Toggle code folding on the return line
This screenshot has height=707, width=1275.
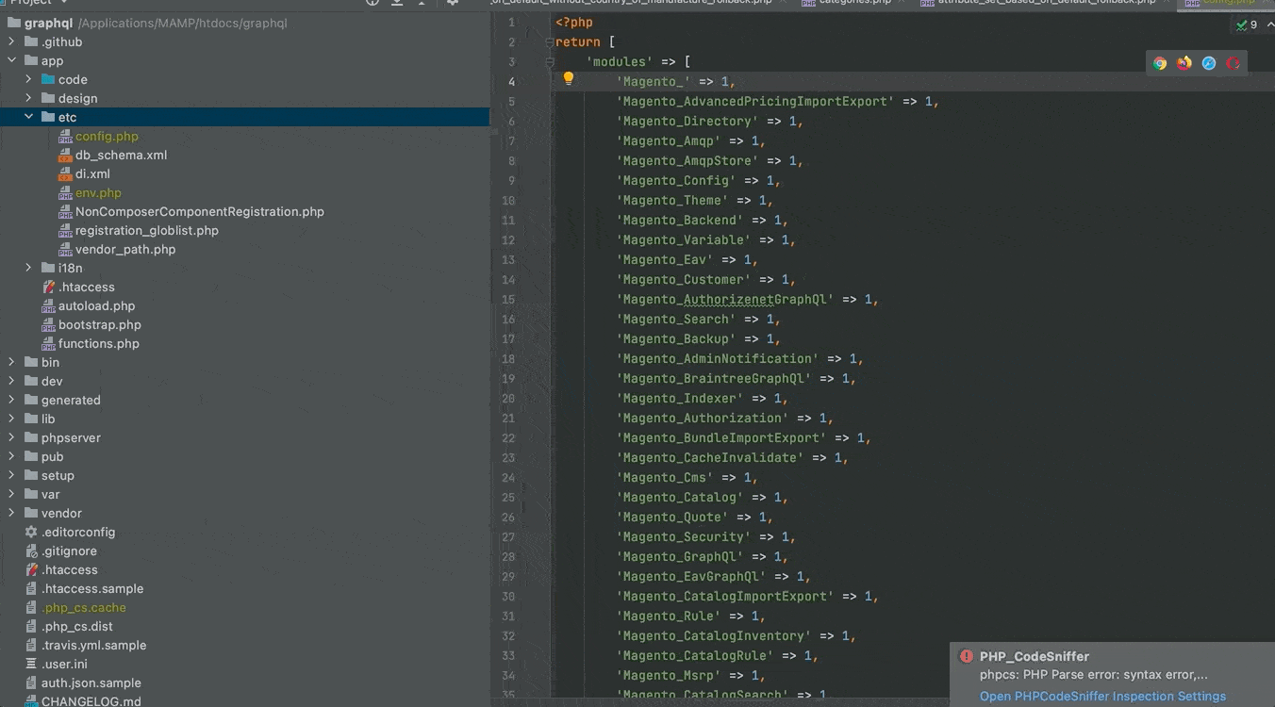[x=548, y=42]
